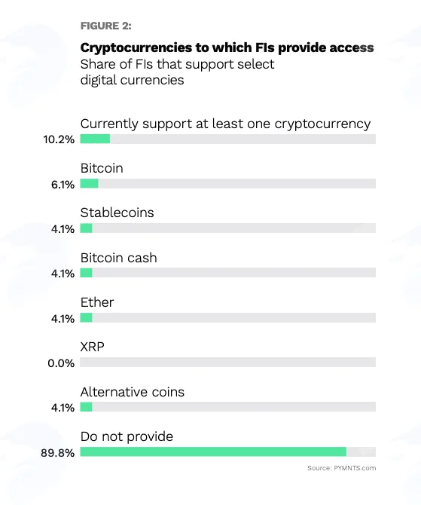
Task: Click the Alternative coins green bar segment
Action: pos(87,407)
